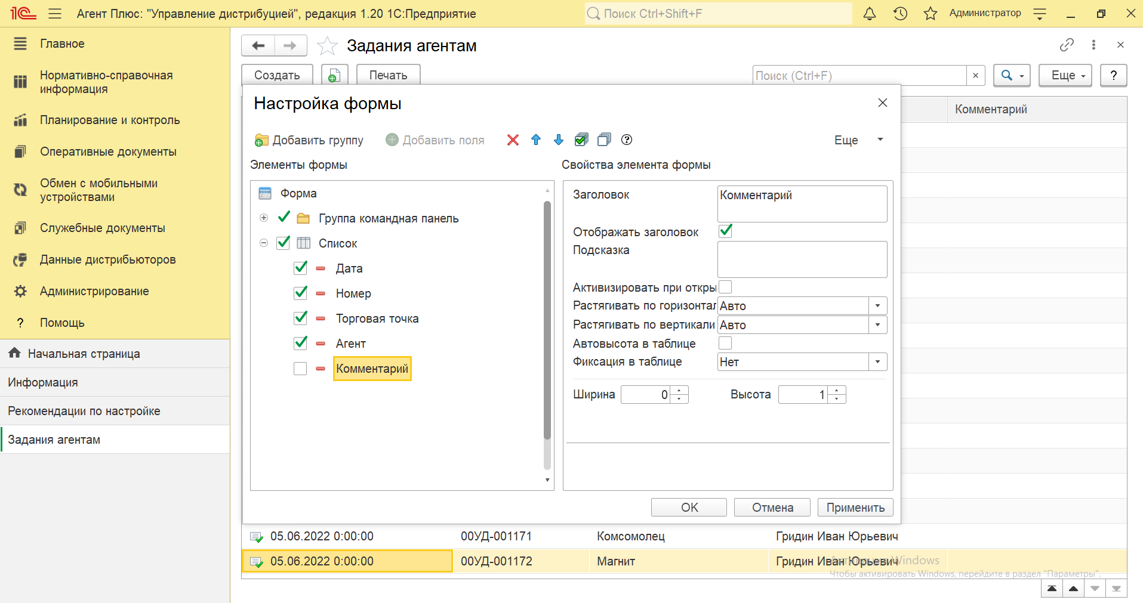1143x603 pixels.
Task: Click the 1C logo icon
Action: [x=23, y=14]
